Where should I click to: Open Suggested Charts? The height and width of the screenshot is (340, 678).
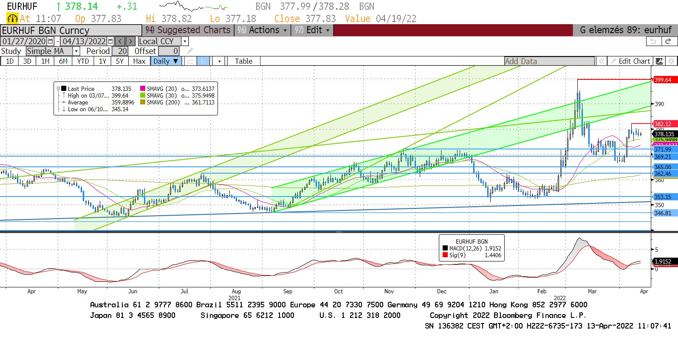pyautogui.click(x=187, y=30)
